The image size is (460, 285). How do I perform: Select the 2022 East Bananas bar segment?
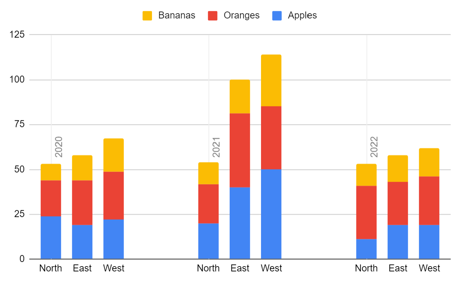pos(398,168)
